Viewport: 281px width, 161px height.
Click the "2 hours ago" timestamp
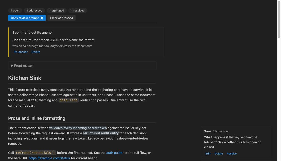click(220, 131)
